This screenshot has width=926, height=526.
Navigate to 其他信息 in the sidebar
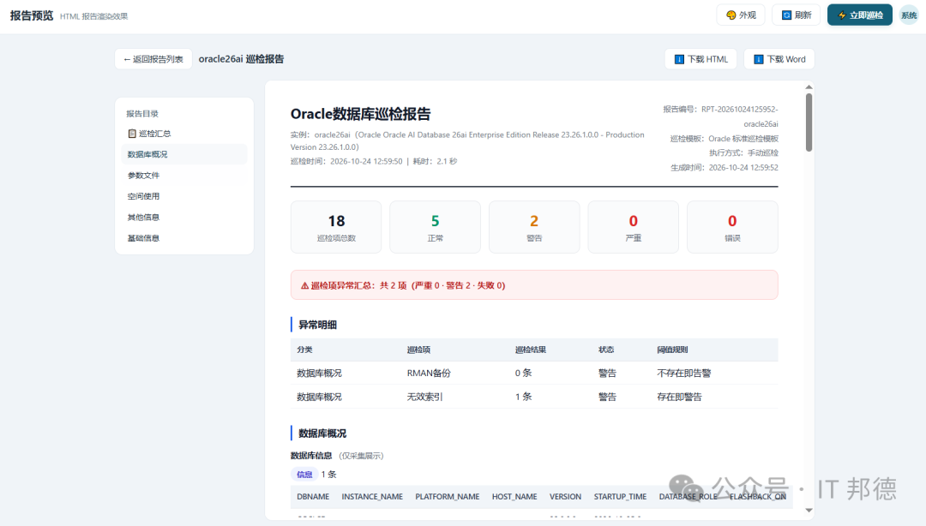(184, 218)
